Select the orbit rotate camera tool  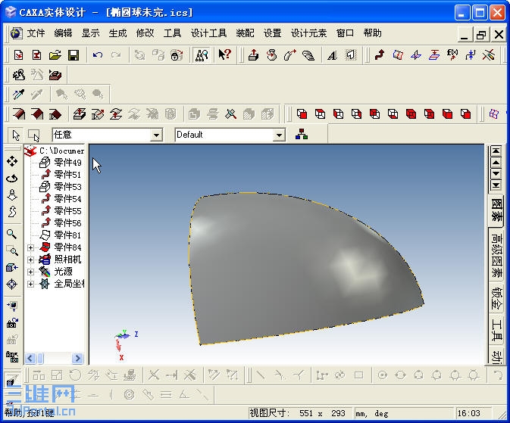[x=12, y=178]
